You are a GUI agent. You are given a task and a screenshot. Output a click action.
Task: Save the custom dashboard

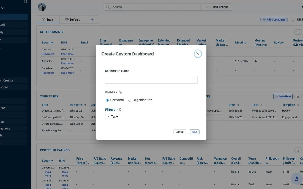pos(195,132)
